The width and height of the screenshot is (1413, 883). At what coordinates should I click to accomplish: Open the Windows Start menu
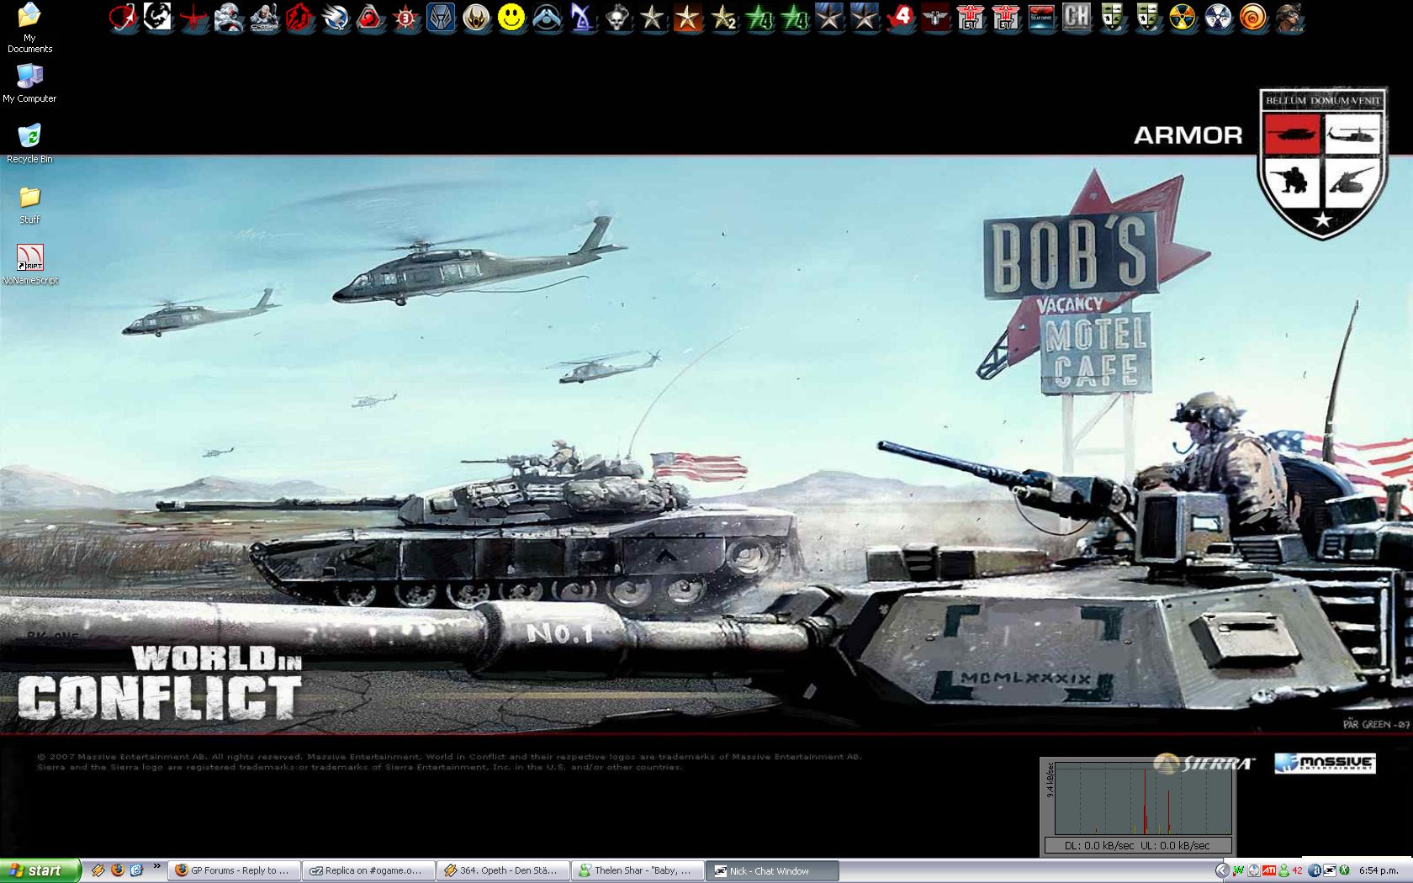[40, 870]
